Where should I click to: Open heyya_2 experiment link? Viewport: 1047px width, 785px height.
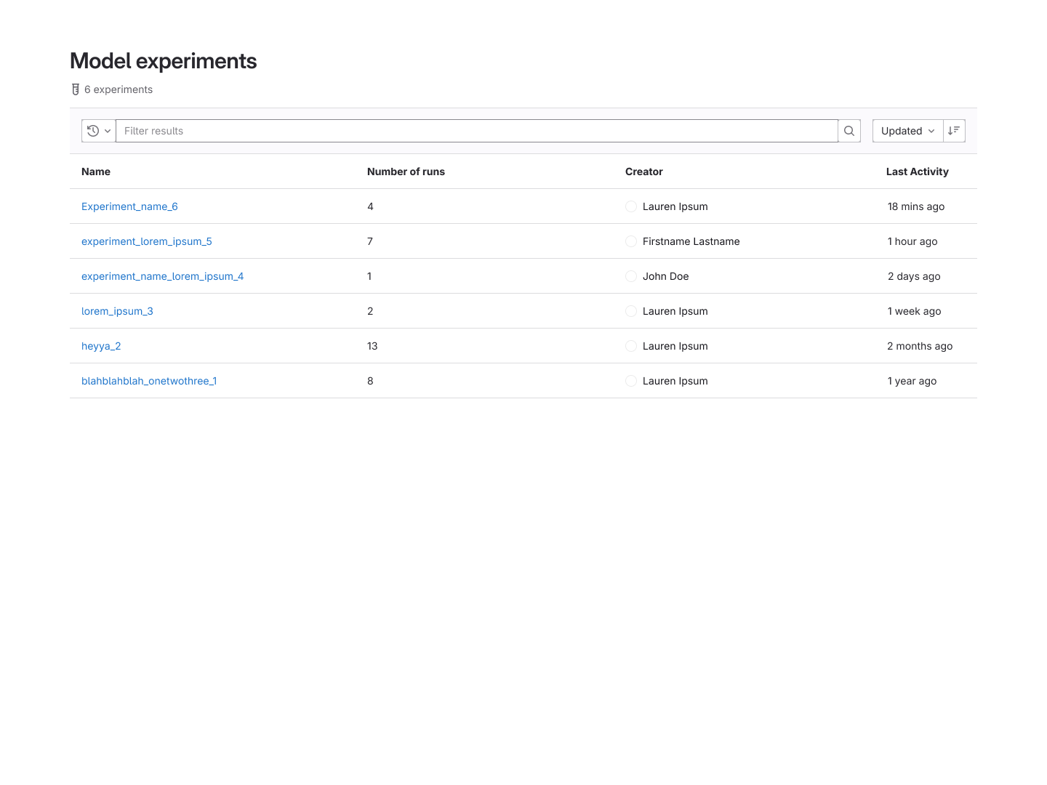pos(101,346)
